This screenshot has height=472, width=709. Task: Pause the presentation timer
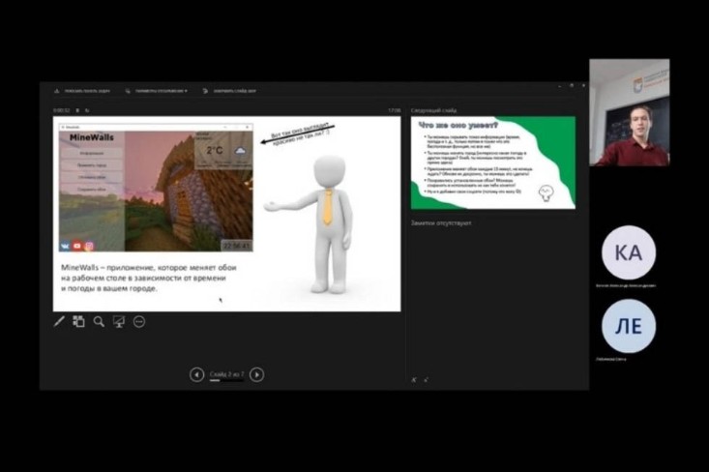pos(75,110)
